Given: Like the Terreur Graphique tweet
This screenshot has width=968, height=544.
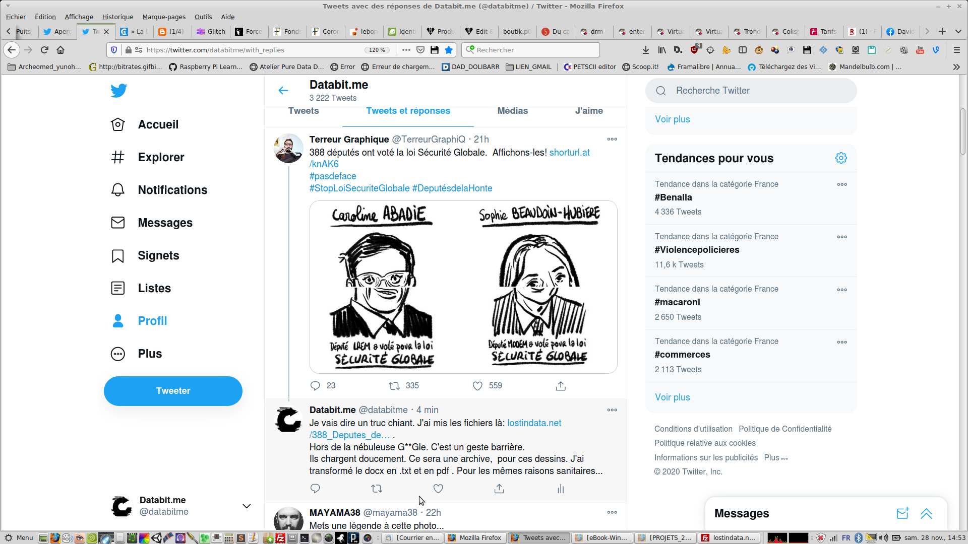Looking at the screenshot, I should [477, 386].
